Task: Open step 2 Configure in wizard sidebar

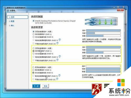Action: 12,21
